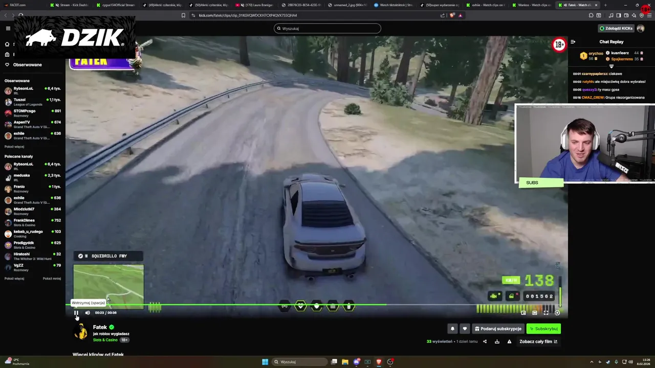Download the clip

point(497,341)
